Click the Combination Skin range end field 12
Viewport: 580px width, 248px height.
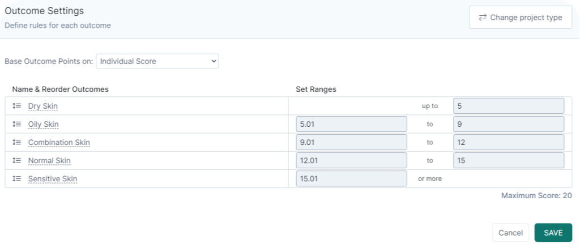(508, 142)
